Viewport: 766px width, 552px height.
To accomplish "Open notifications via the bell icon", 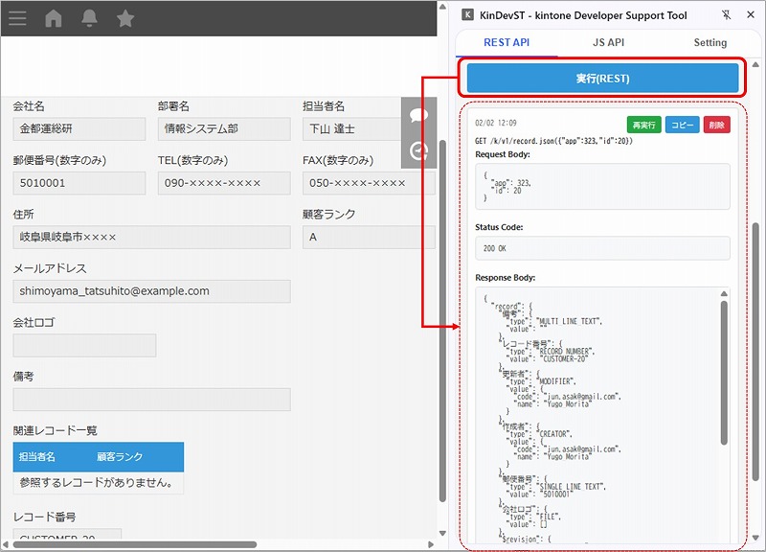I will [x=88, y=16].
